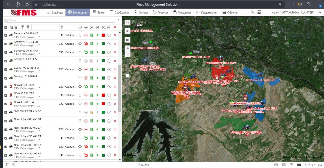
Task: Switch to the Треки tab
Action: [x=98, y=13]
